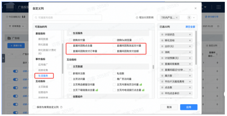227x116 pixels.
Task: Check the 直播间团购点击量 checkbox
Action: point(70,46)
